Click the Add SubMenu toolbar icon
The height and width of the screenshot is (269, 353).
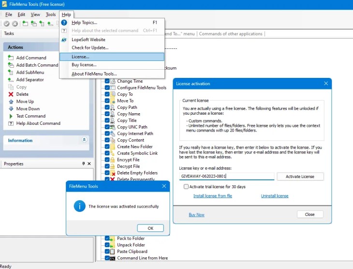click(x=42, y=23)
